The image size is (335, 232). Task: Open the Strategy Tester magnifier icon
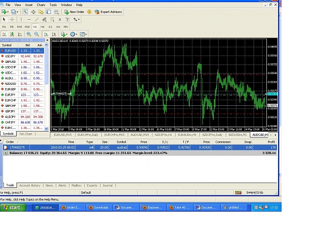pos(56,12)
